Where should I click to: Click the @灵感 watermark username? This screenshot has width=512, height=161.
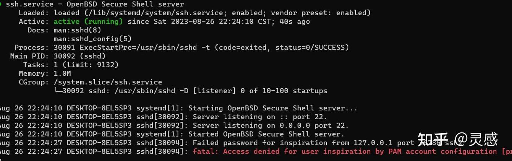[x=476, y=140]
